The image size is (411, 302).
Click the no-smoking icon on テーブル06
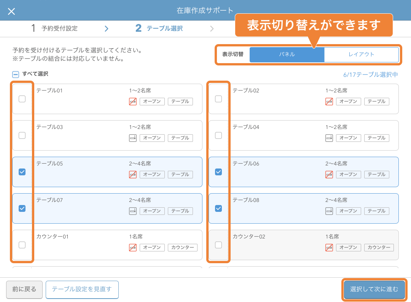pos(329,175)
